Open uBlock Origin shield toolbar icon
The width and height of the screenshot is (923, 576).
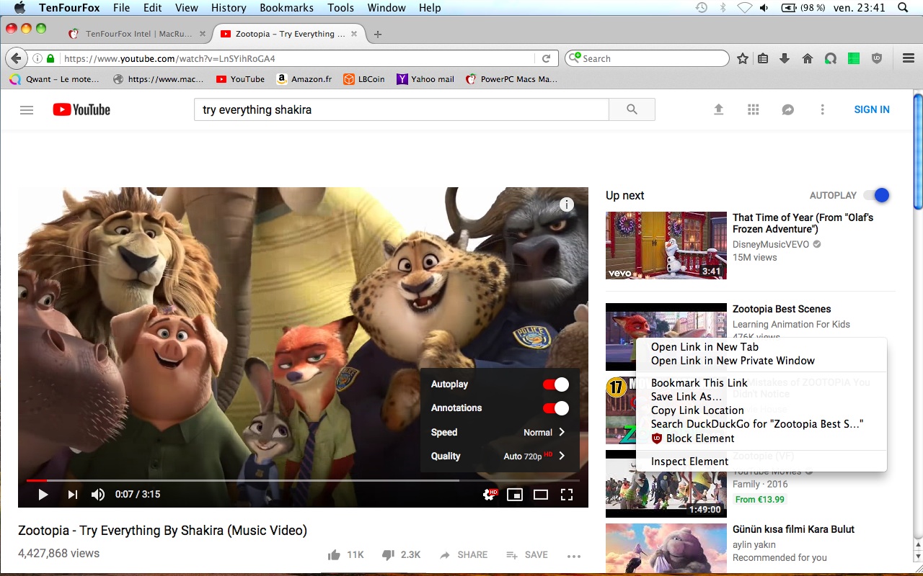pyautogui.click(x=877, y=58)
